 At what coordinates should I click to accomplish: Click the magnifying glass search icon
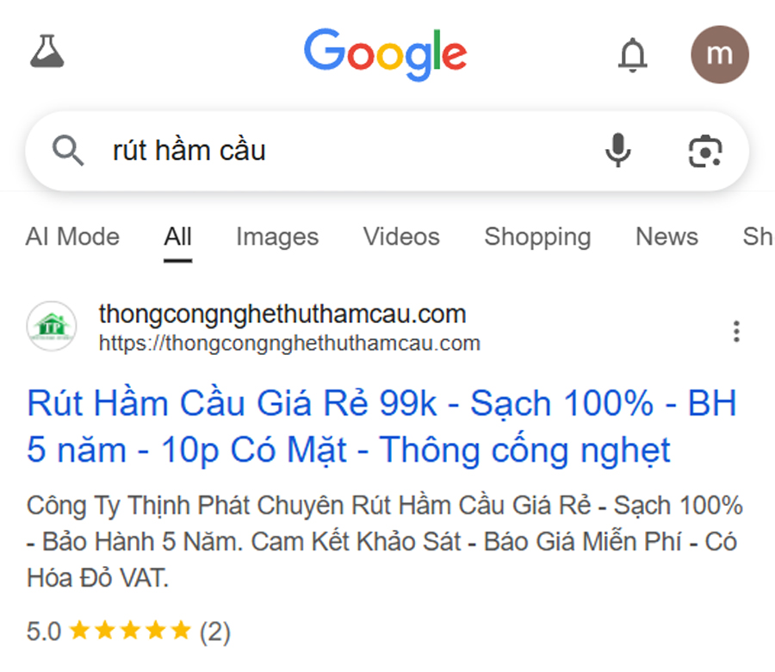[68, 150]
